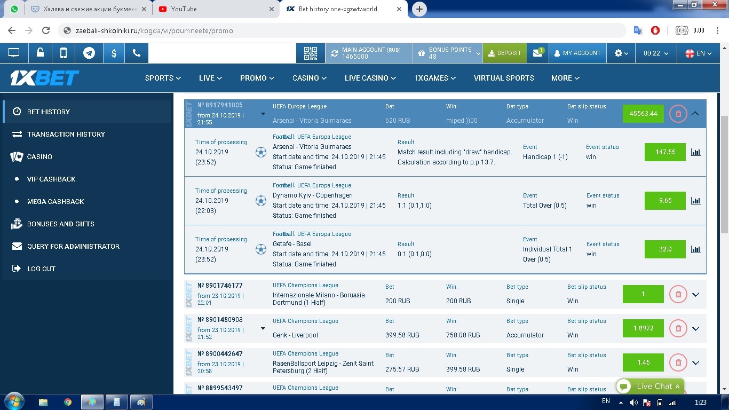Open statistics chart for Getafe - Basel
The width and height of the screenshot is (729, 410).
pyautogui.click(x=695, y=249)
